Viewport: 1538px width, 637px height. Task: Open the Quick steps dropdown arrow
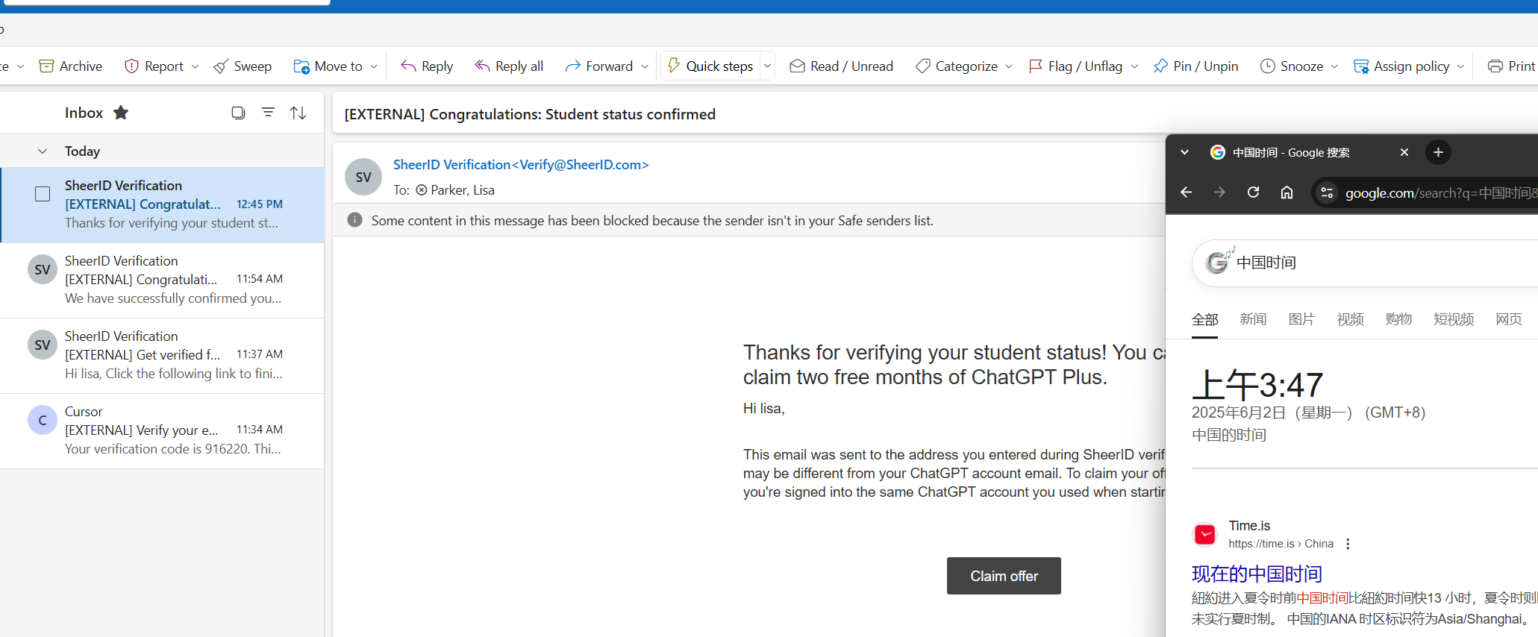coord(767,66)
